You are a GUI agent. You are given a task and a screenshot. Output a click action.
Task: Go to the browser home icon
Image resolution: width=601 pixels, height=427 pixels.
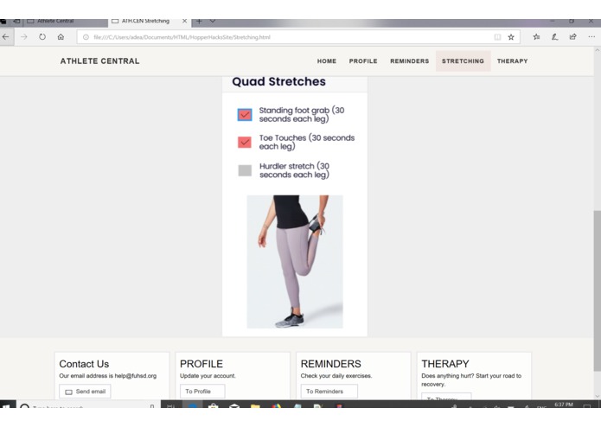(x=61, y=37)
